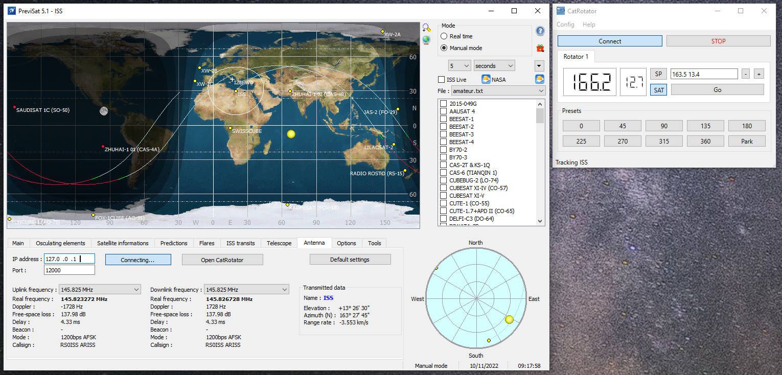782x375 pixels.
Task: Select the SAUDISAT 1C (SO-50) marker
Action: pyautogui.click(x=14, y=108)
